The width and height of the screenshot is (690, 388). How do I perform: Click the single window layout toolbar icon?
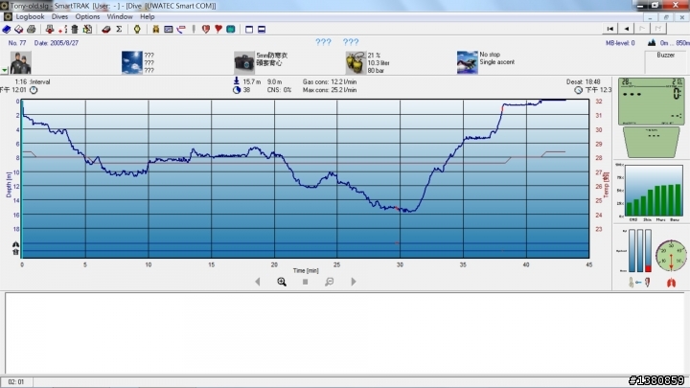[249, 30]
